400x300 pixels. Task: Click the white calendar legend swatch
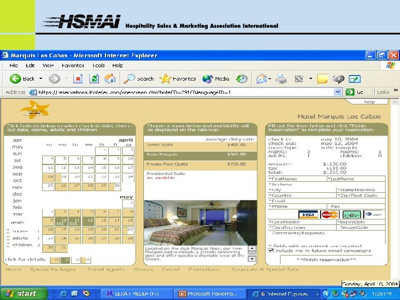[76, 260]
